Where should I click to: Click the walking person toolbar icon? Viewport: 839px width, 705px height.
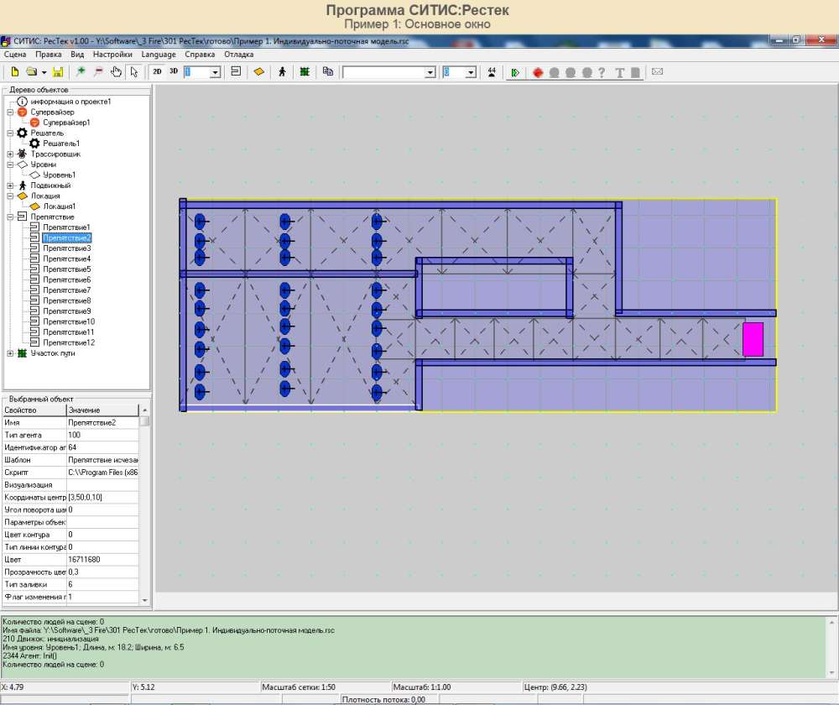[x=282, y=72]
